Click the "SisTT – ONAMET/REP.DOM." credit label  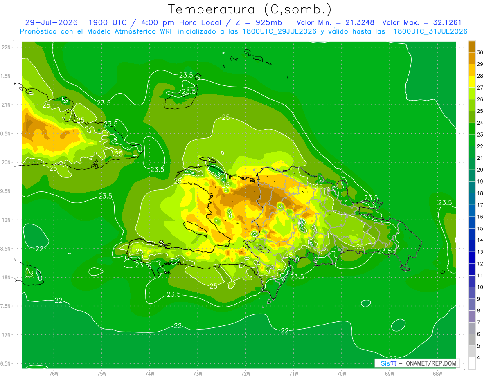click(417, 363)
